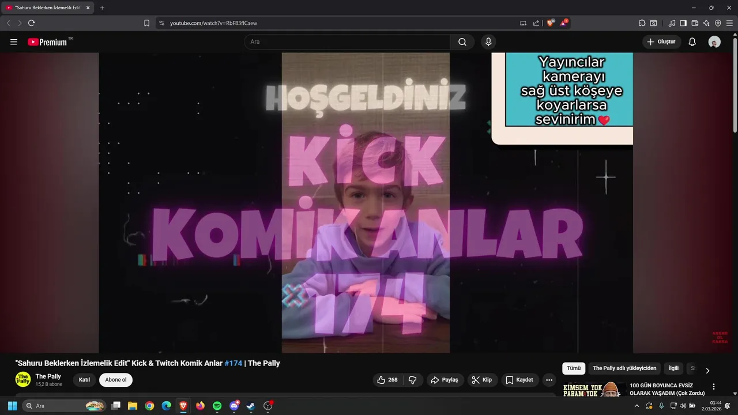The height and width of the screenshot is (415, 738).
Task: Open the Brave main menu icon
Action: tap(729, 23)
